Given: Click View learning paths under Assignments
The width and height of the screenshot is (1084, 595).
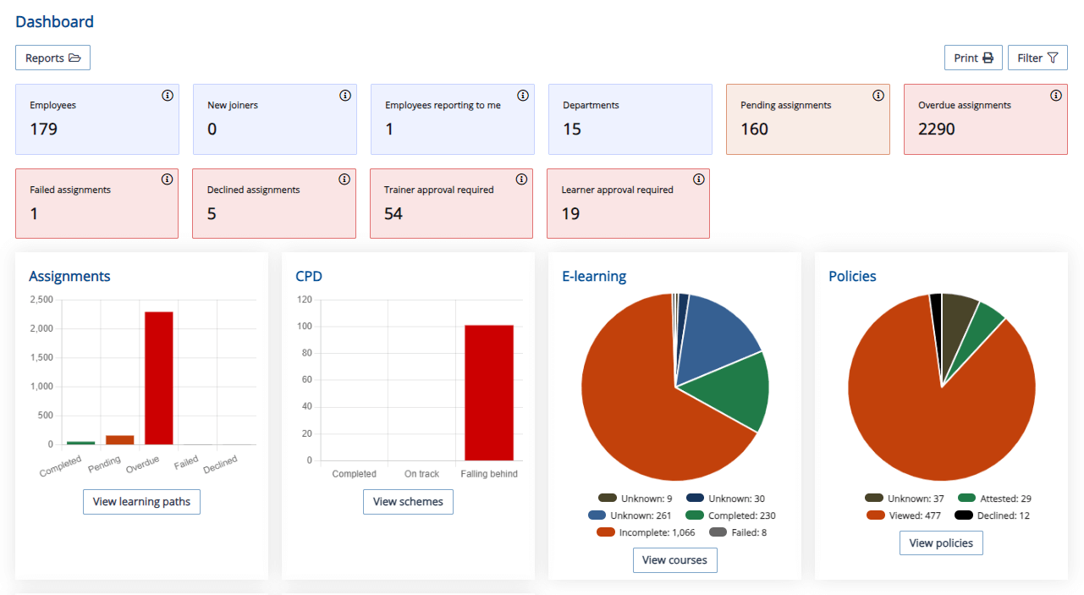Looking at the screenshot, I should [141, 501].
